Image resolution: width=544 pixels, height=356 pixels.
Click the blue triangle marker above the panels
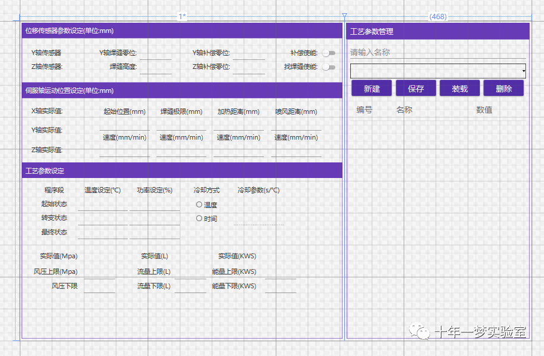point(345,15)
